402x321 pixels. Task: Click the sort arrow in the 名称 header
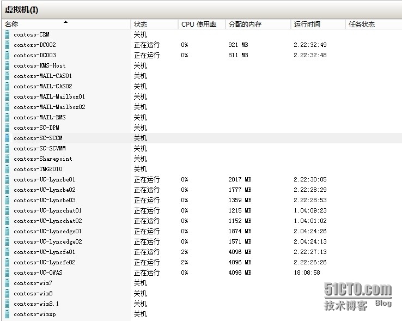(65, 22)
